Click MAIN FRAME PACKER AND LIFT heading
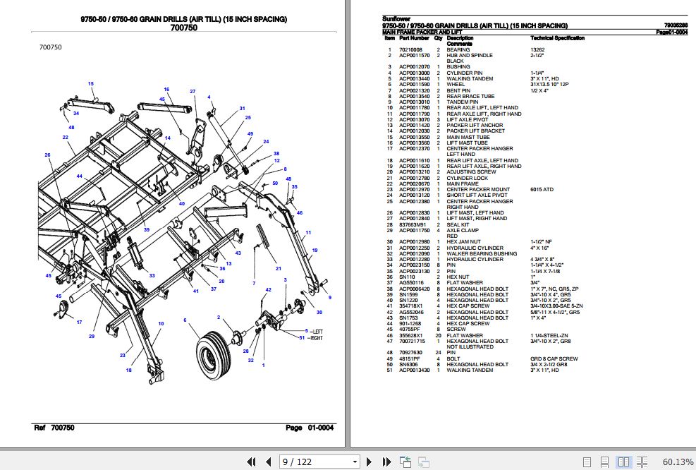This screenshot has width=696, height=470. 422,32
